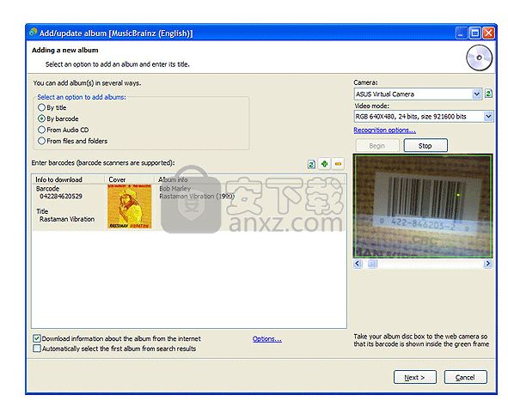Remove barcode with orange minus icon
The height and width of the screenshot is (401, 508).
pyautogui.click(x=338, y=164)
